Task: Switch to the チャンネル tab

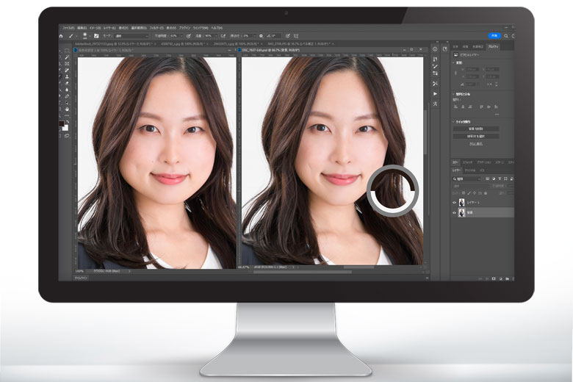Action: [x=471, y=170]
